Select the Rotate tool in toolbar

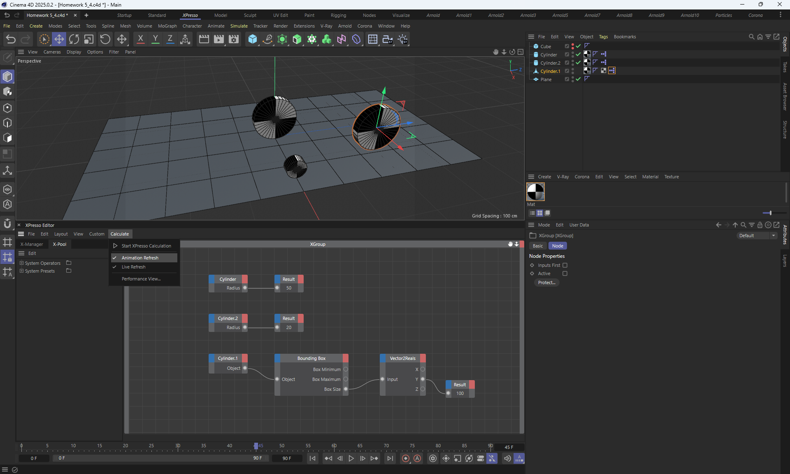click(74, 39)
